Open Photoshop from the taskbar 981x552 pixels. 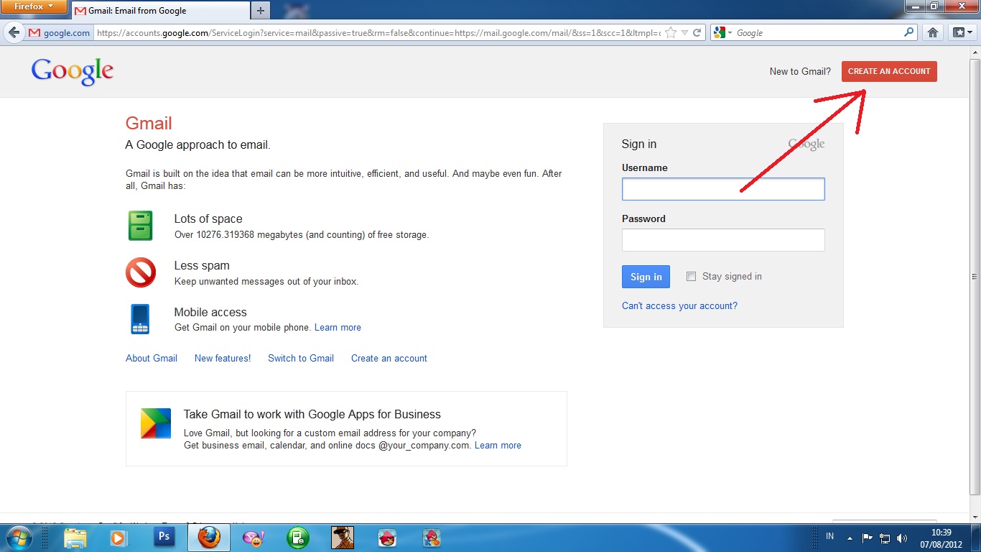[164, 536]
